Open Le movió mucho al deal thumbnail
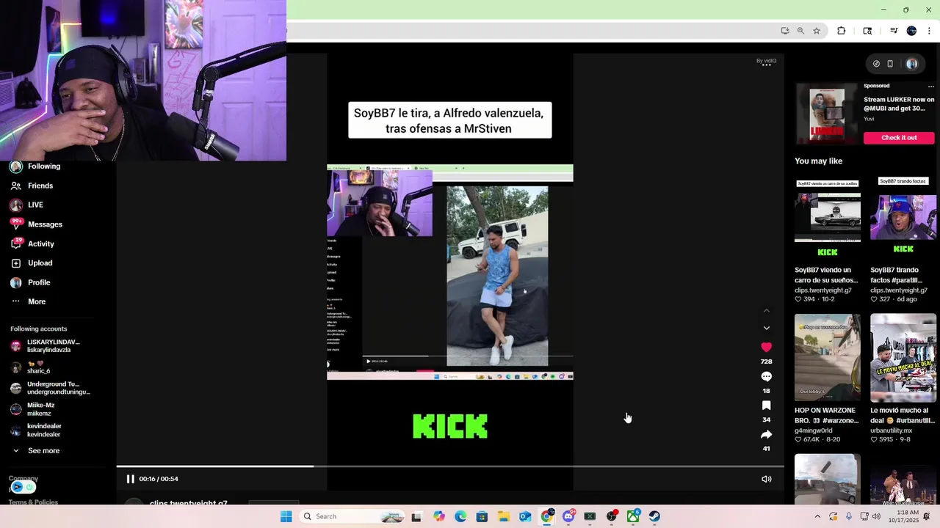The image size is (940, 528). (903, 358)
